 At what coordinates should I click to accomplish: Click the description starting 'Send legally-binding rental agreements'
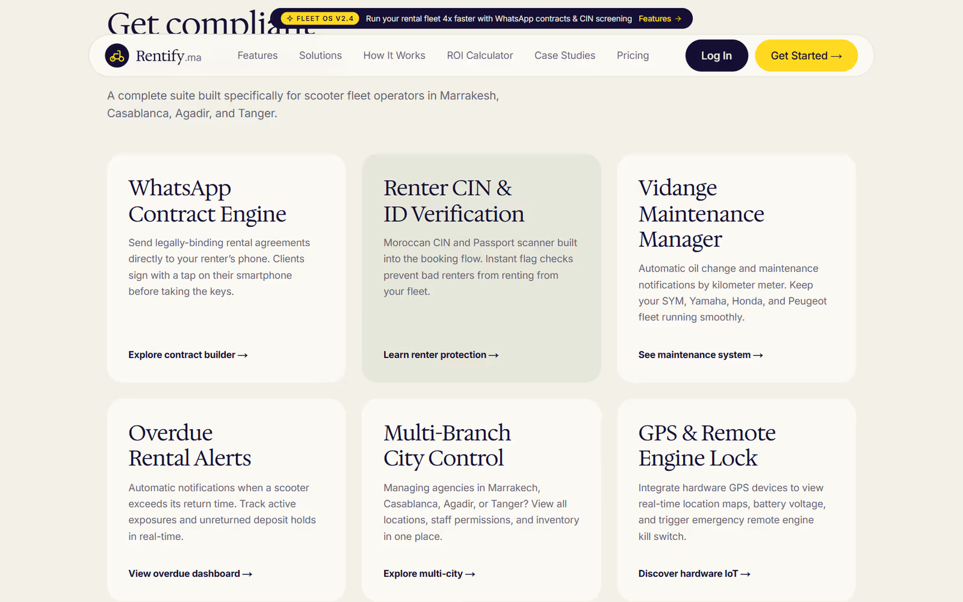pos(219,267)
